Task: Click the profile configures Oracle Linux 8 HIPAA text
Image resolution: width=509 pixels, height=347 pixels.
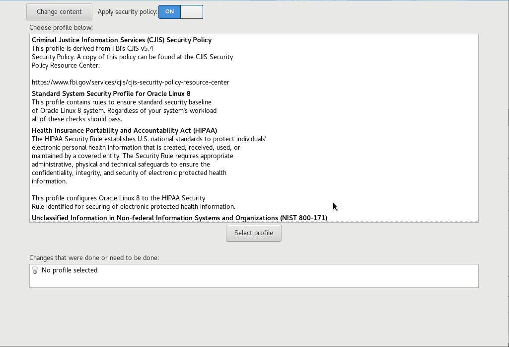Action: click(118, 198)
